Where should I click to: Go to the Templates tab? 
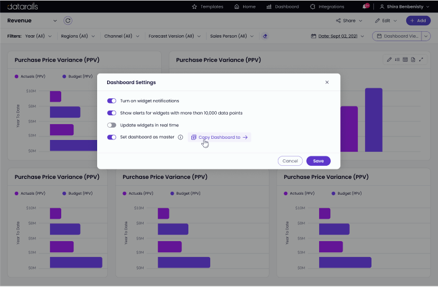click(208, 6)
